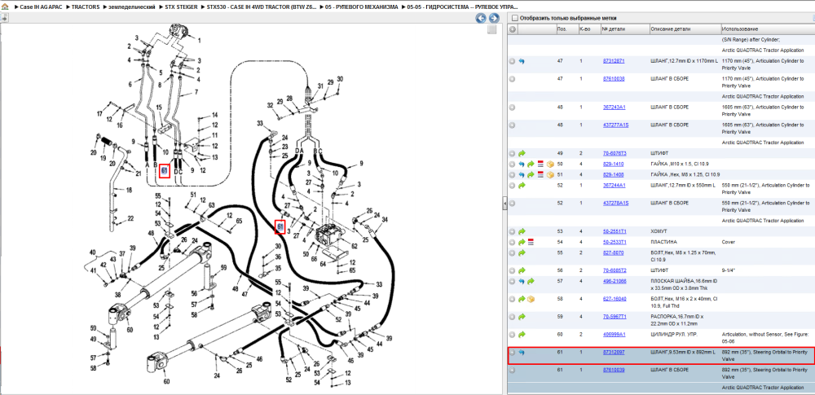Select 'РАСПОРКА,16.7mm ID' description cell
The height and width of the screenshot is (395, 815).
tap(677, 319)
